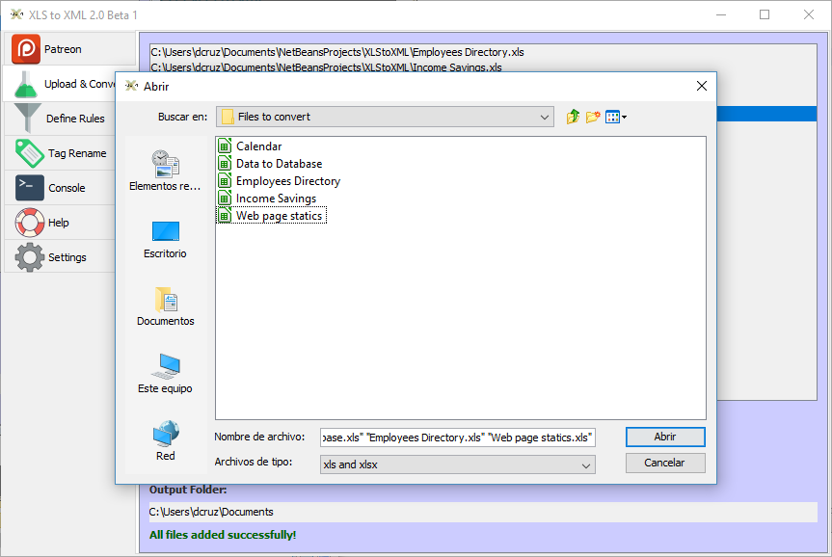The image size is (832, 557).
Task: Close the Abrir dialog
Action: pyautogui.click(x=702, y=86)
